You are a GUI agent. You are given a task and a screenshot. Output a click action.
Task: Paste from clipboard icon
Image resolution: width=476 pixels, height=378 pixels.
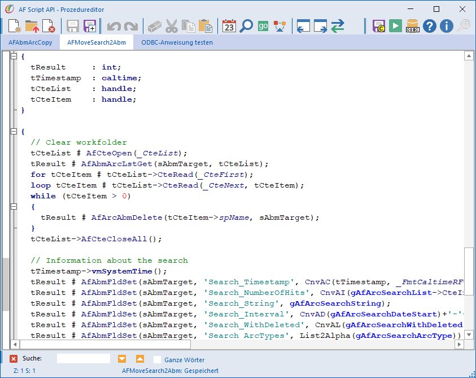click(x=206, y=26)
